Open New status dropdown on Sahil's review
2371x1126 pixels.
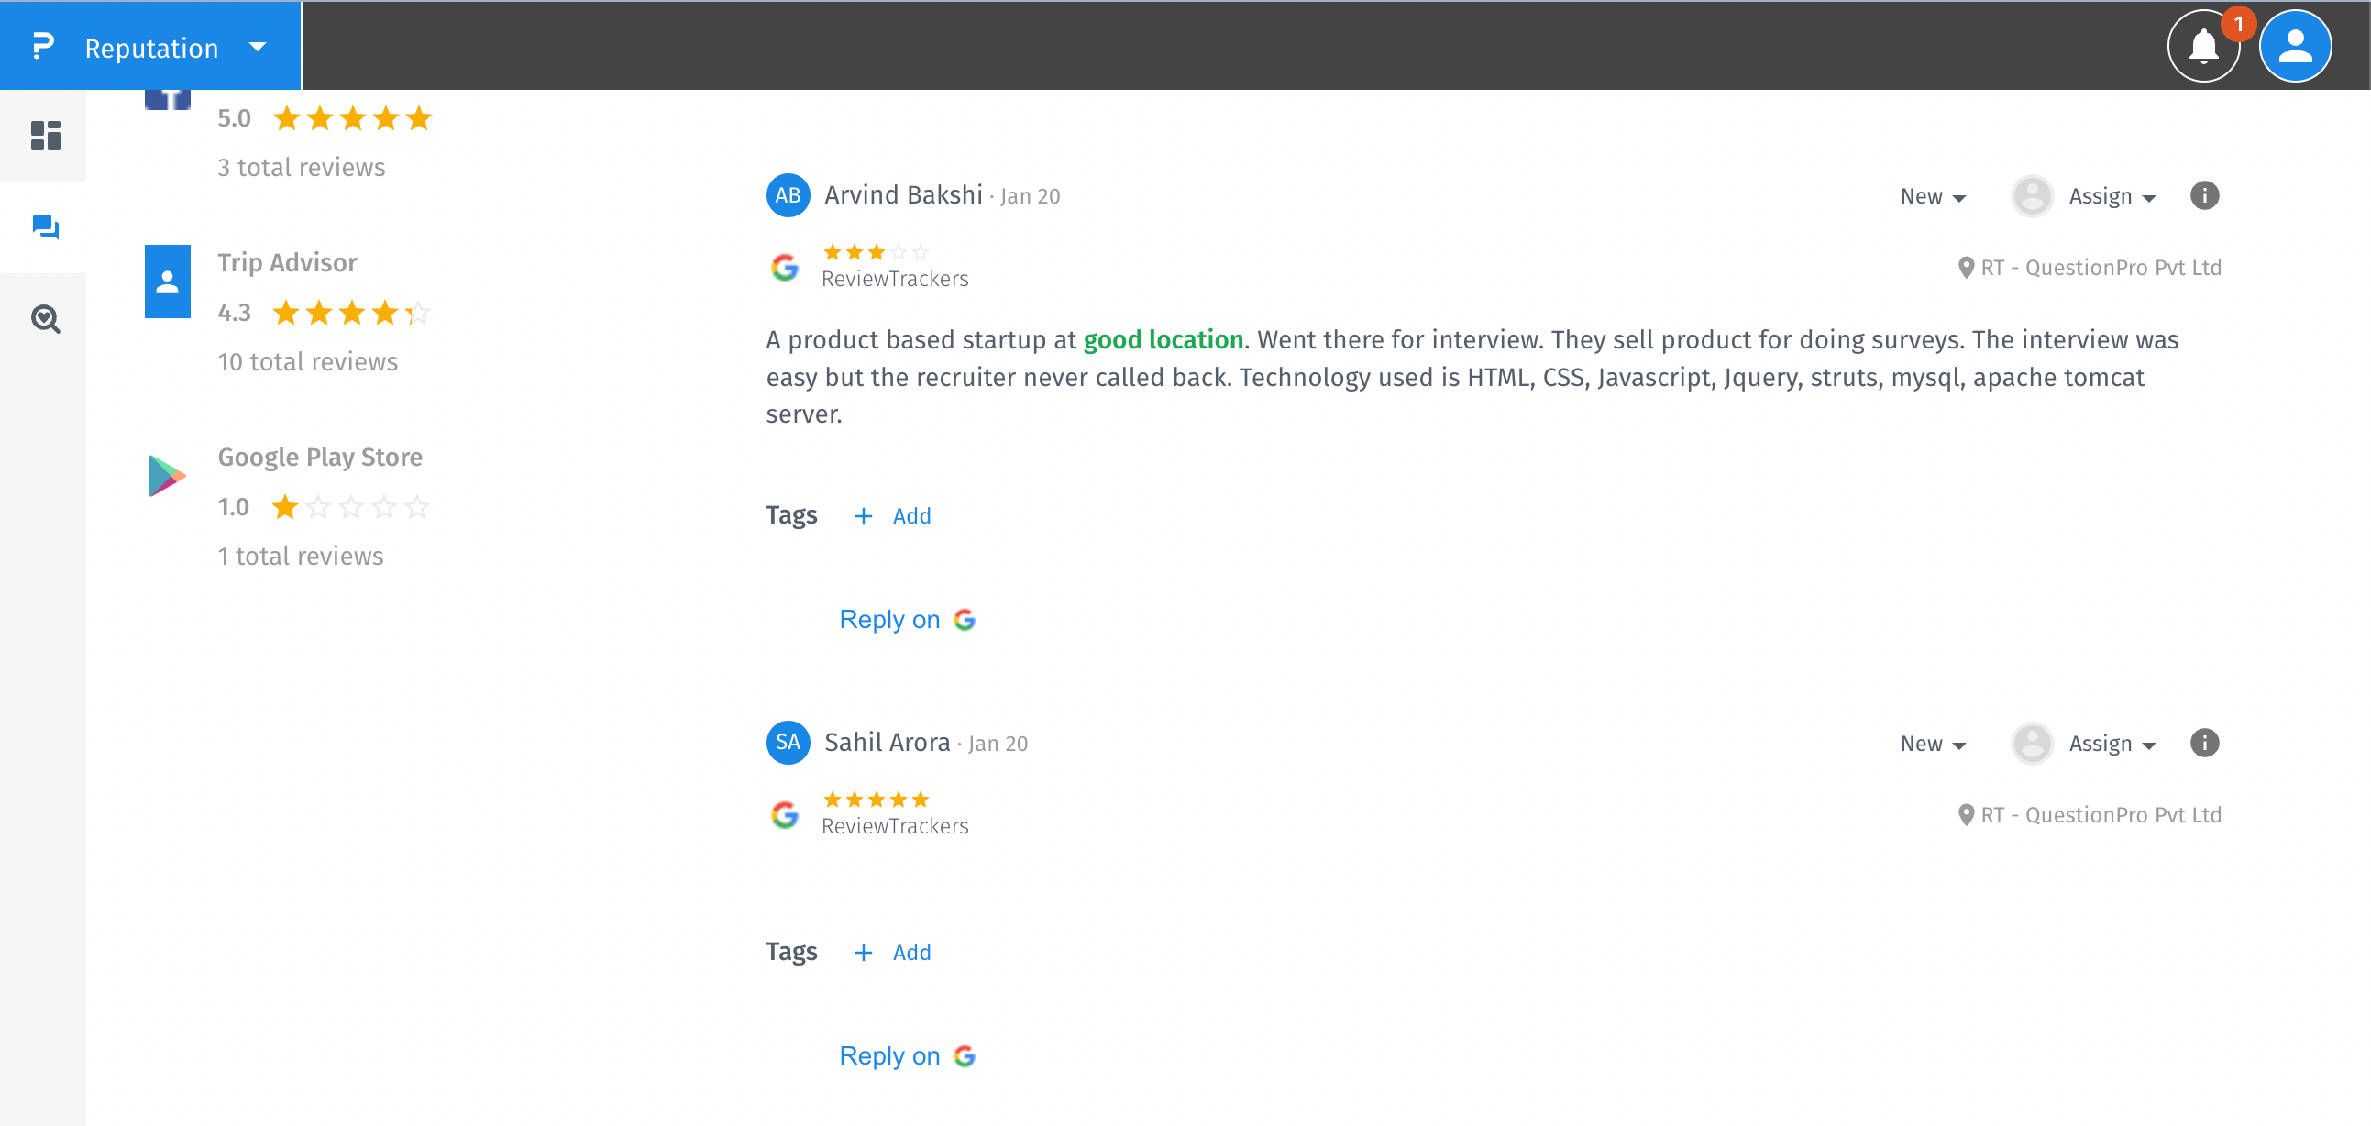pyautogui.click(x=1932, y=743)
